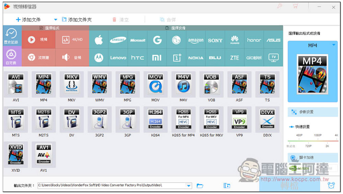Switch to 4K/HD format tab

coord(72,39)
